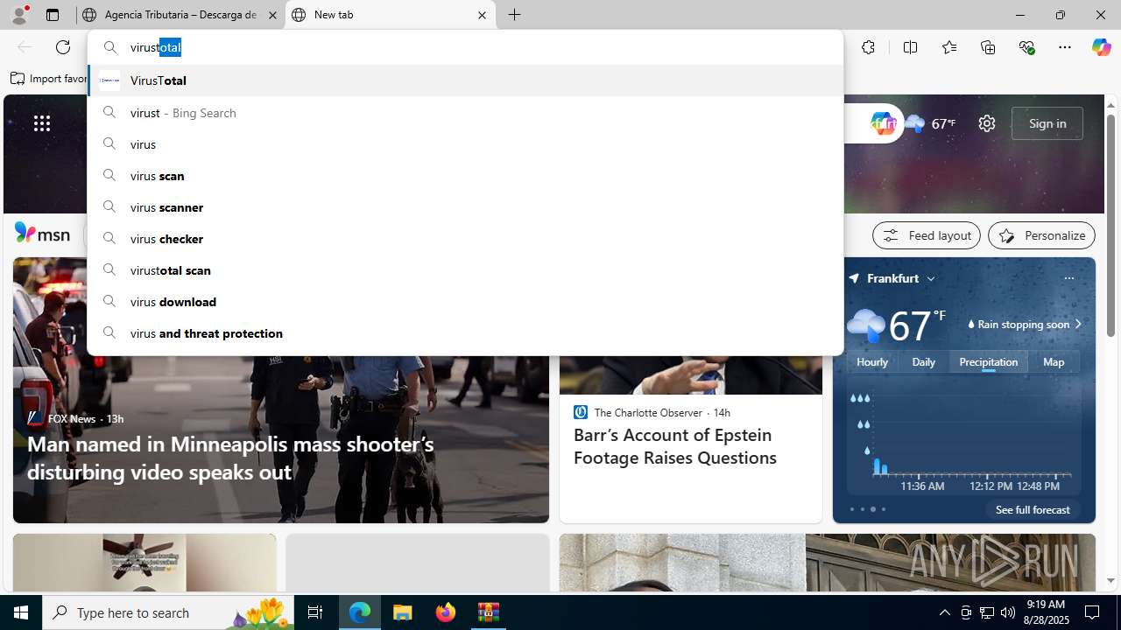Open the Extensions icon in toolbar

868,47
